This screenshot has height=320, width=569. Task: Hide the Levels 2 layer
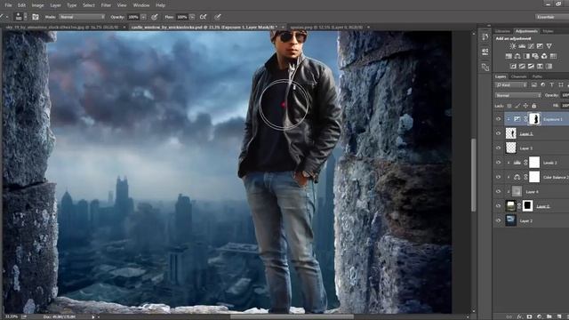click(498, 163)
